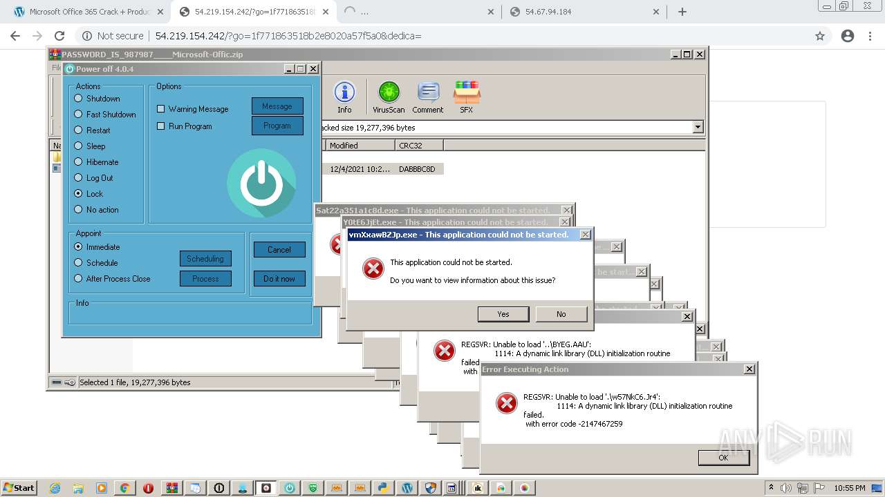Image resolution: width=885 pixels, height=497 pixels.
Task: Expand the WinRAR path dropdown arrow
Action: [x=698, y=127]
